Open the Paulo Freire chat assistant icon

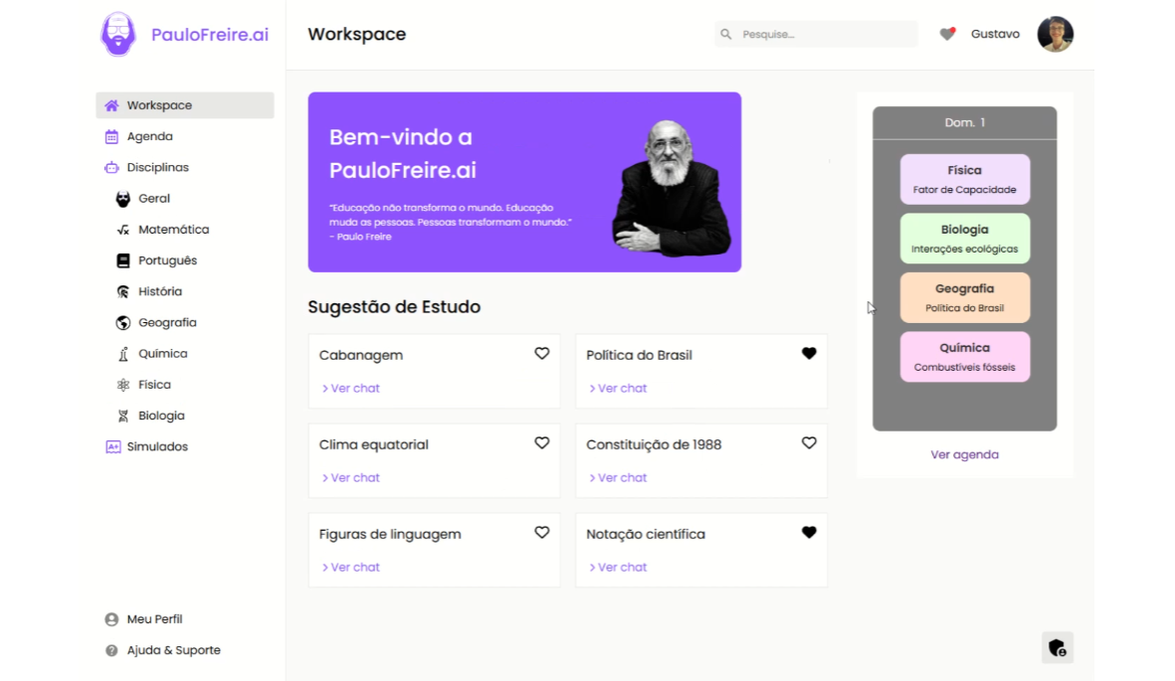point(1057,647)
